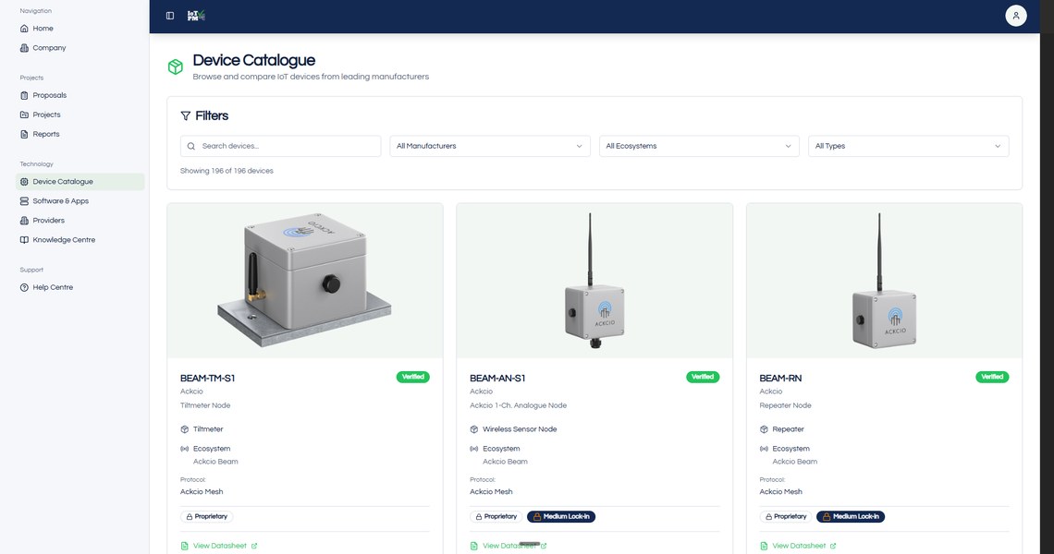Click the Help Centre question icon
This screenshot has width=1054, height=554.
24,287
